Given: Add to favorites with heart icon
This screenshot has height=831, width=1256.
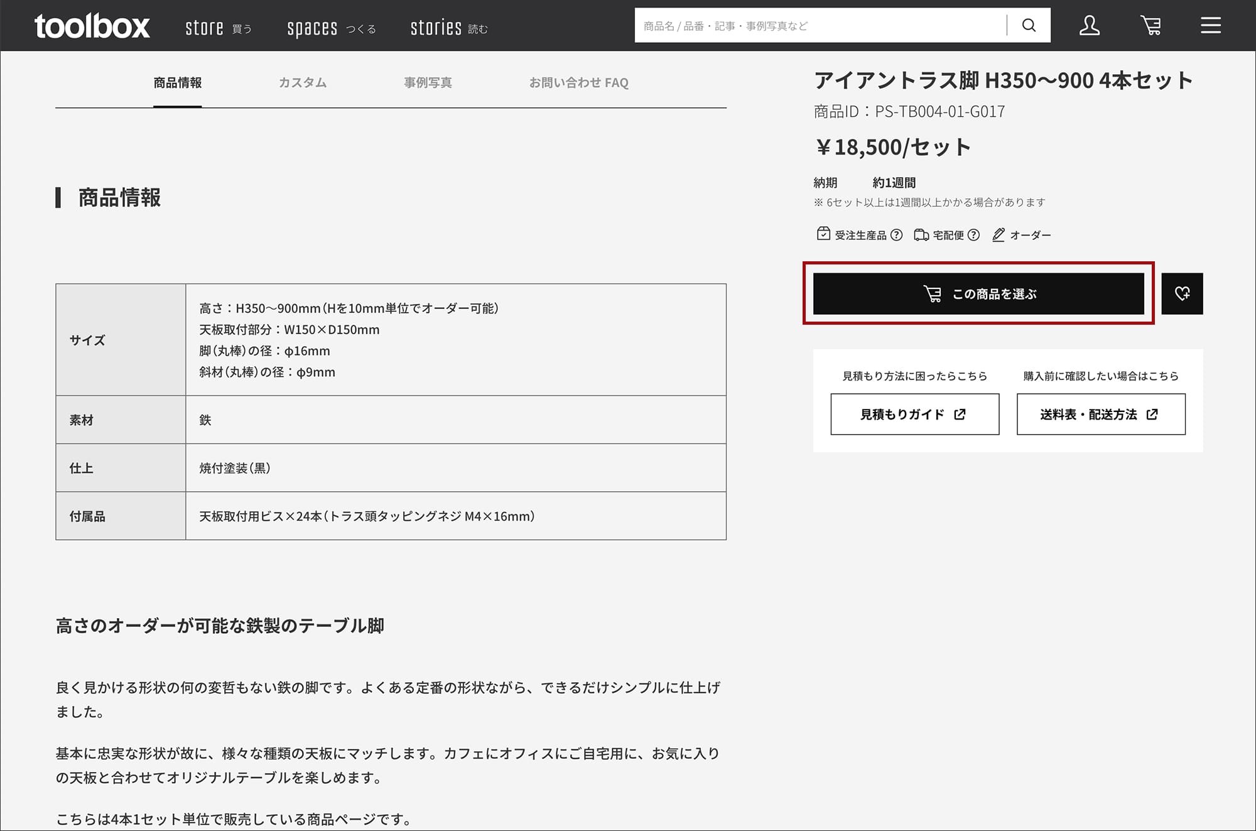Looking at the screenshot, I should [1182, 293].
